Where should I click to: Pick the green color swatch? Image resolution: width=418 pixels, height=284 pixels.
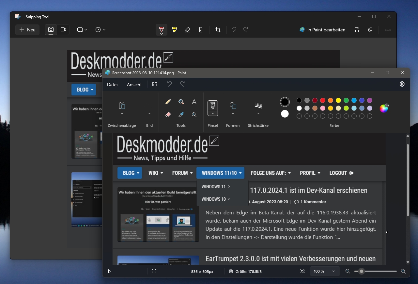[346, 100]
